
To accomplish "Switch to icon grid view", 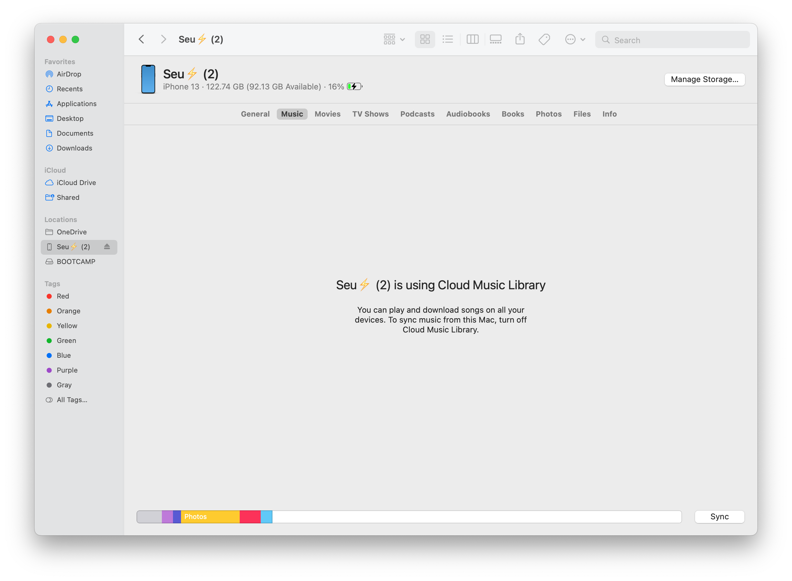I will point(426,39).
